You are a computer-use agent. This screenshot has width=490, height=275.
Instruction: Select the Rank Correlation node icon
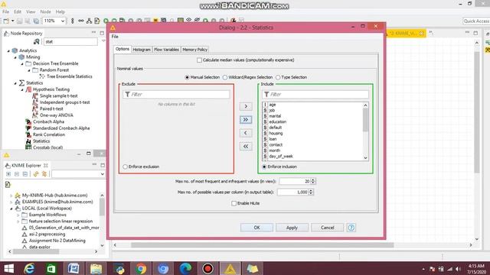[x=28, y=134]
